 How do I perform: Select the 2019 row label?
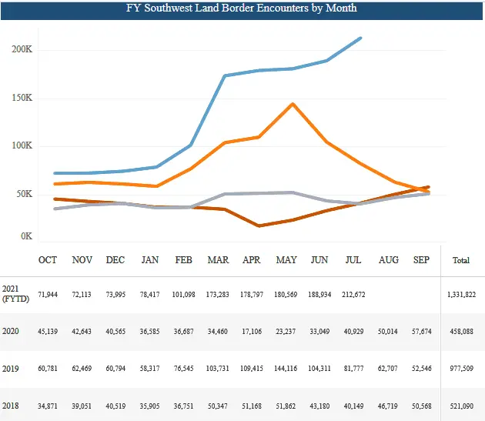click(11, 369)
